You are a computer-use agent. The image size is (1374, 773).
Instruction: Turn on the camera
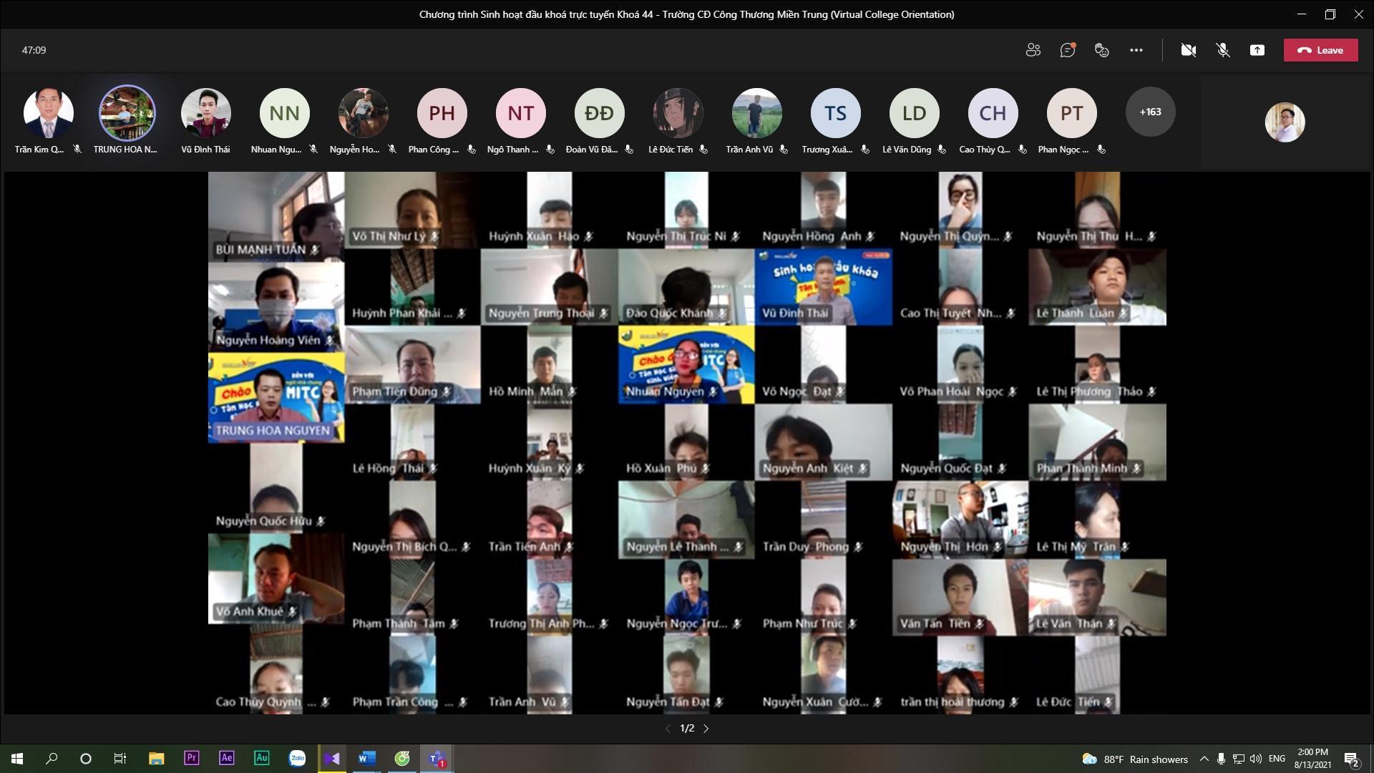click(x=1188, y=50)
